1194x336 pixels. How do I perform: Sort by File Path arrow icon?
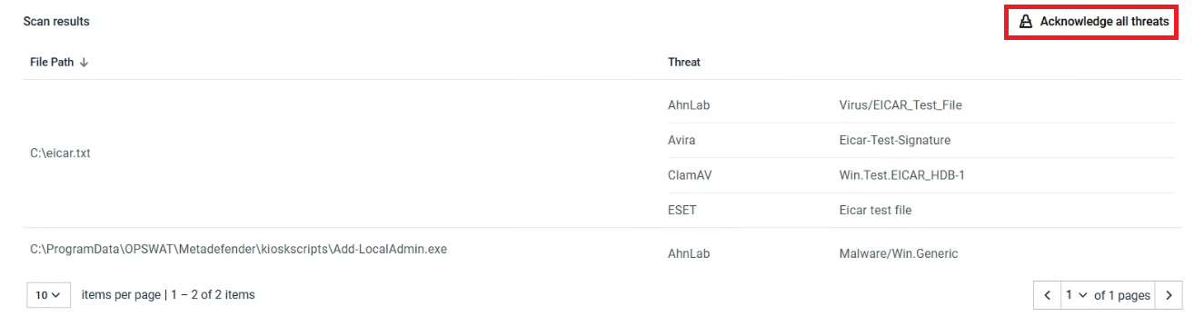coord(84,62)
